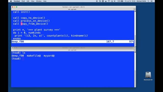Click the 167,7 cursor position indicator
163x92 pixels.
(x=110, y=41)
